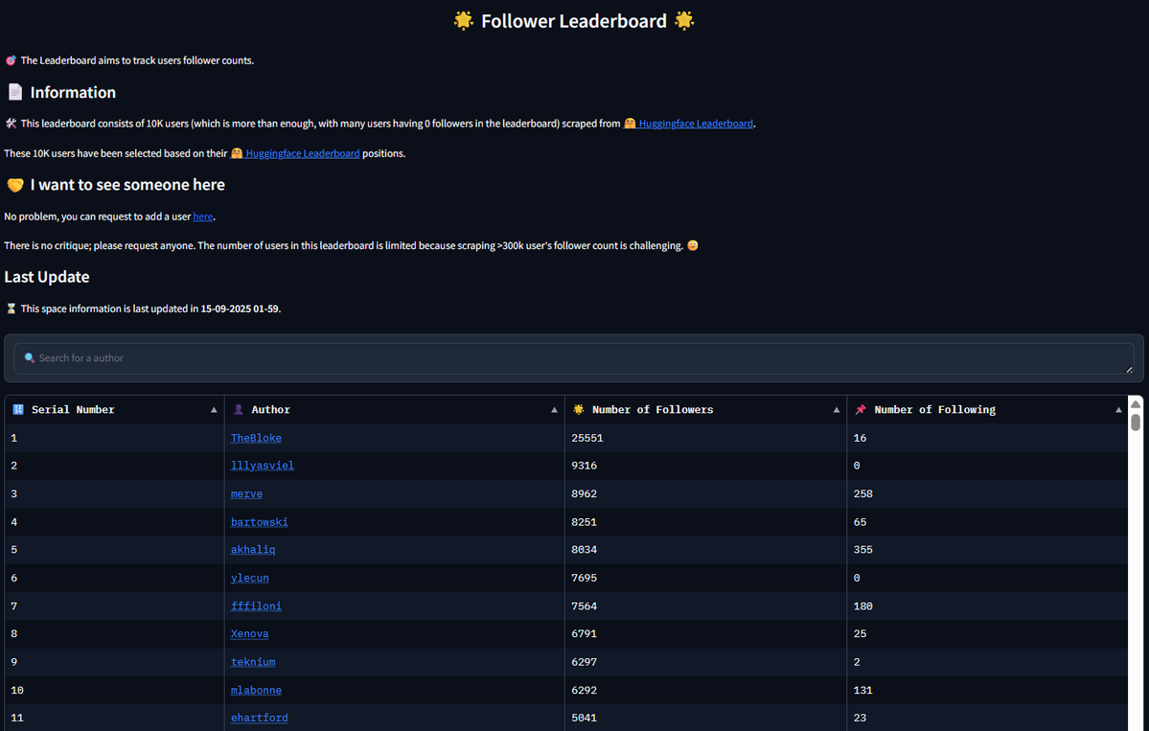Image resolution: width=1149 pixels, height=731 pixels.
Task: Open bartowski author link
Action: [259, 522]
